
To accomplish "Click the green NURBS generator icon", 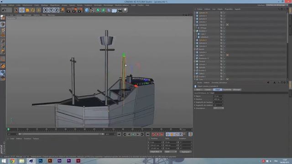I will [98, 10].
